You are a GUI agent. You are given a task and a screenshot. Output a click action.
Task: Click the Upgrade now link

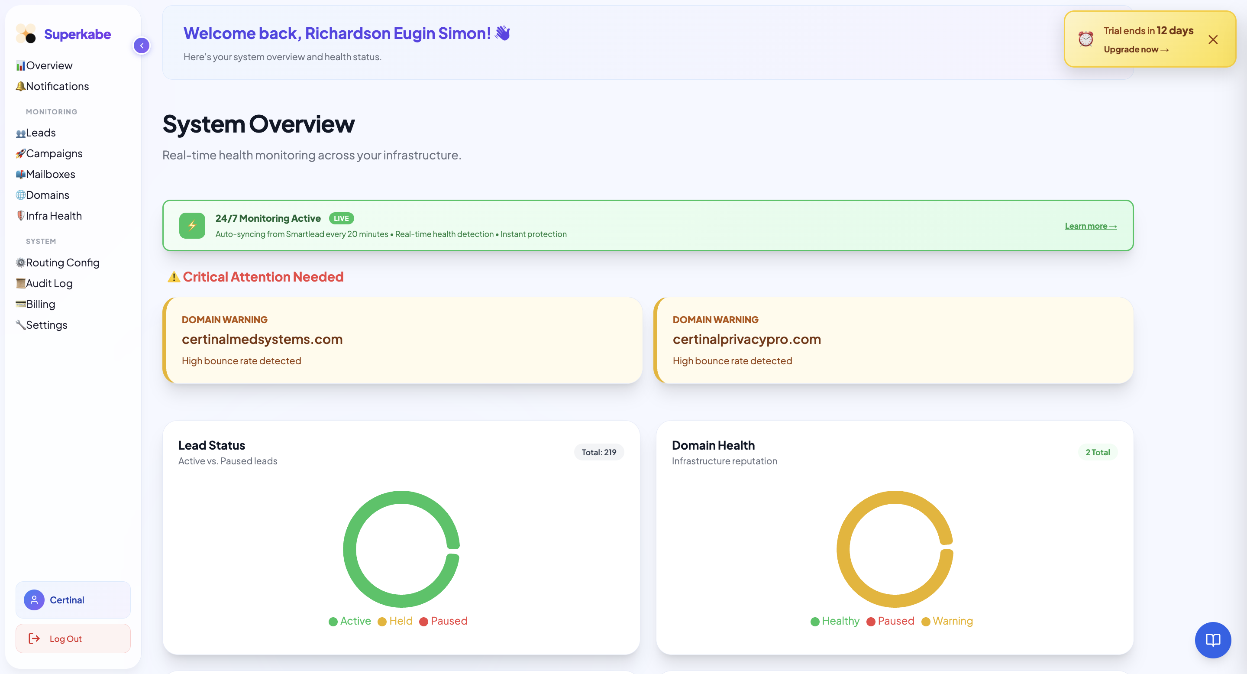tap(1136, 49)
